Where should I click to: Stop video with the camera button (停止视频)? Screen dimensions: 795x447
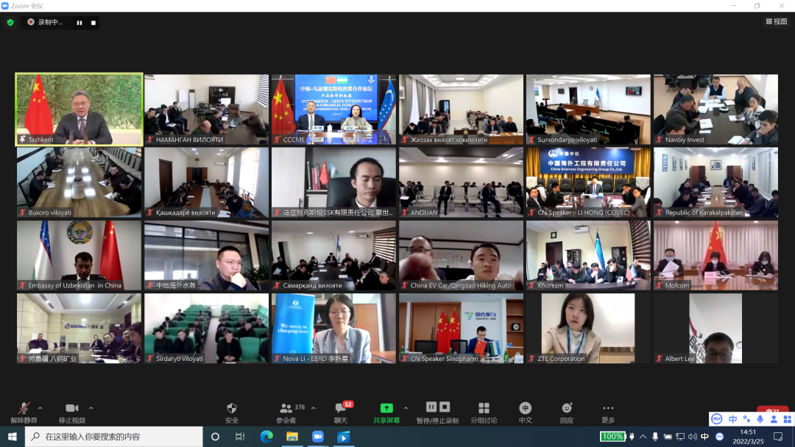click(x=71, y=408)
